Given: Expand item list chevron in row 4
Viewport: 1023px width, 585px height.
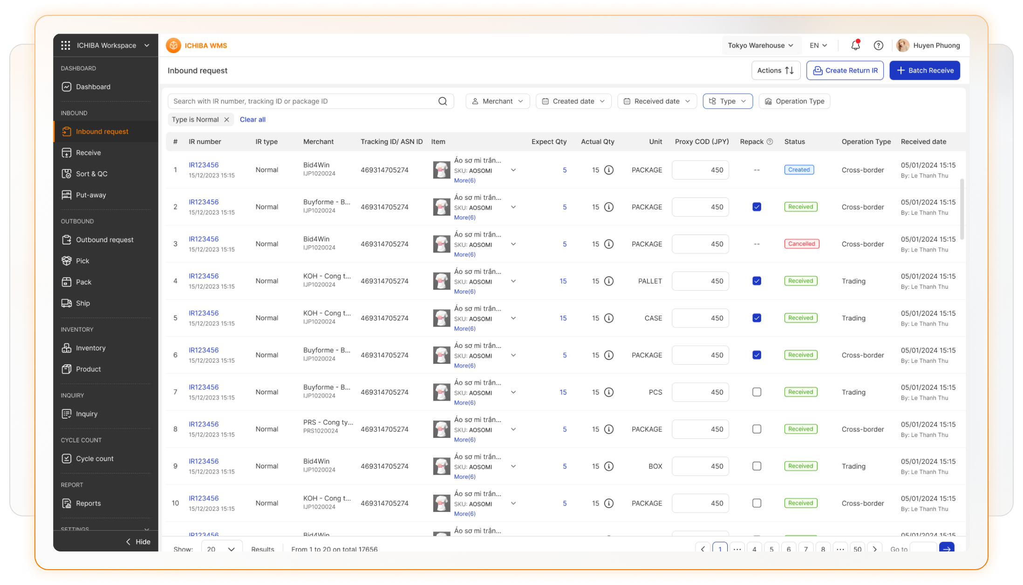Looking at the screenshot, I should pyautogui.click(x=513, y=281).
